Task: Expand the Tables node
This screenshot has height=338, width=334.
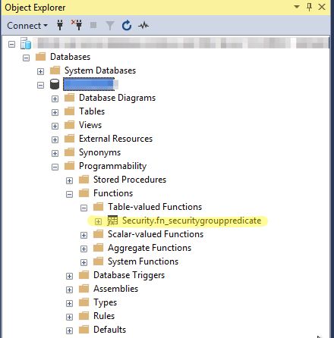Action: (55, 112)
